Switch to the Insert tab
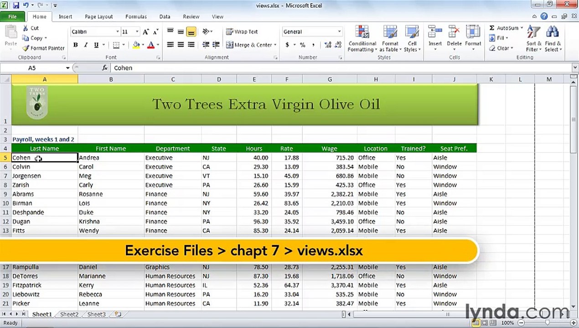This screenshot has width=579, height=328. click(x=65, y=16)
